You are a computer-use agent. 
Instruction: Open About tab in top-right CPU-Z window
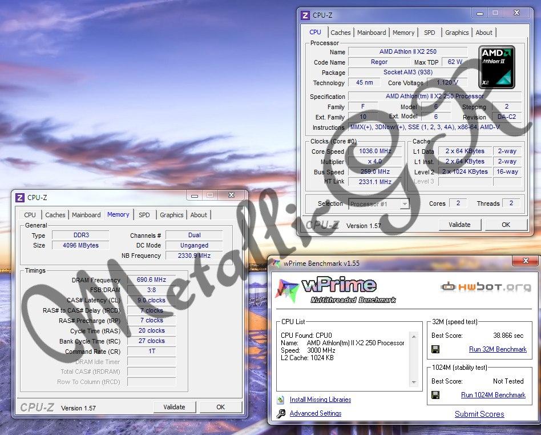[x=484, y=33]
